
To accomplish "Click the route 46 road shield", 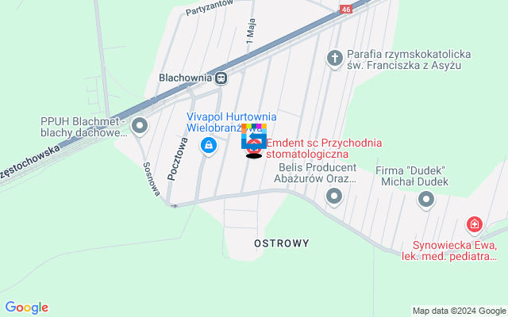I will click(x=346, y=10).
